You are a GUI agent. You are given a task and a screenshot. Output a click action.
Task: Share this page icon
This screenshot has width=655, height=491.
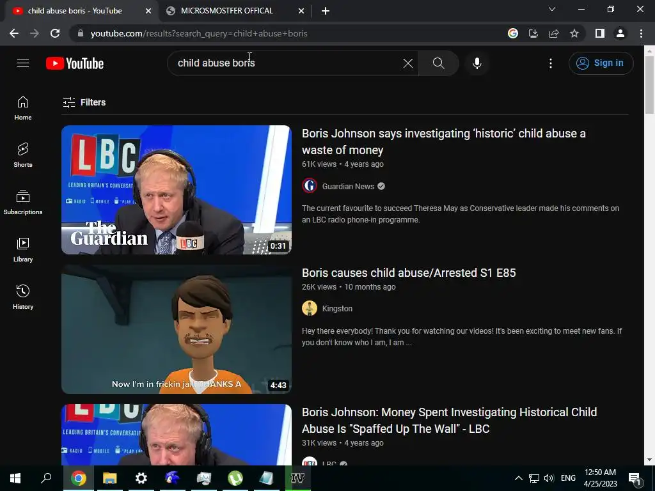[x=554, y=33]
